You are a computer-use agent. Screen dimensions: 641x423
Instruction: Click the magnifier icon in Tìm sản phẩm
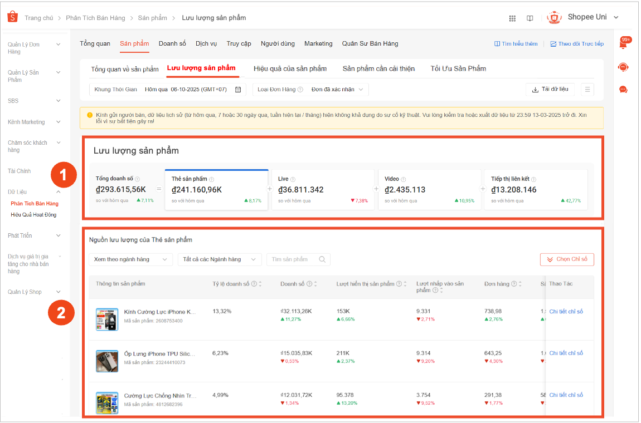pyautogui.click(x=322, y=259)
